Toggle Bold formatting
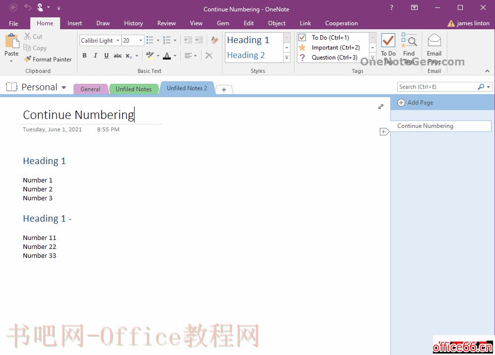This screenshot has height=355, width=495. [84, 56]
